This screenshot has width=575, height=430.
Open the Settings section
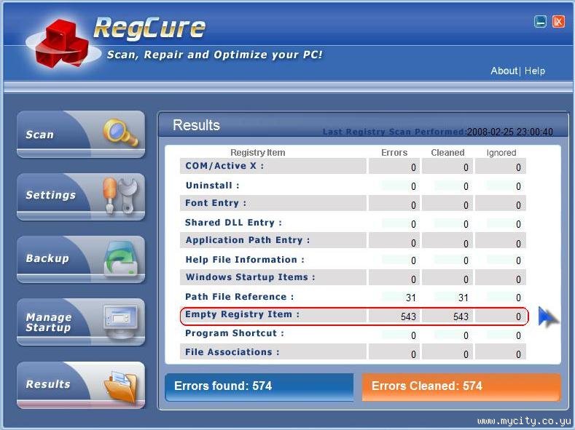pos(81,197)
